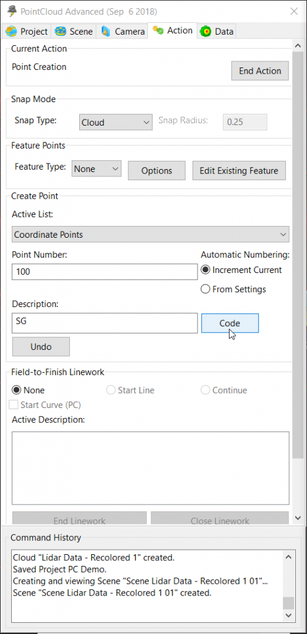Click in the Point Number field

tap(105, 272)
